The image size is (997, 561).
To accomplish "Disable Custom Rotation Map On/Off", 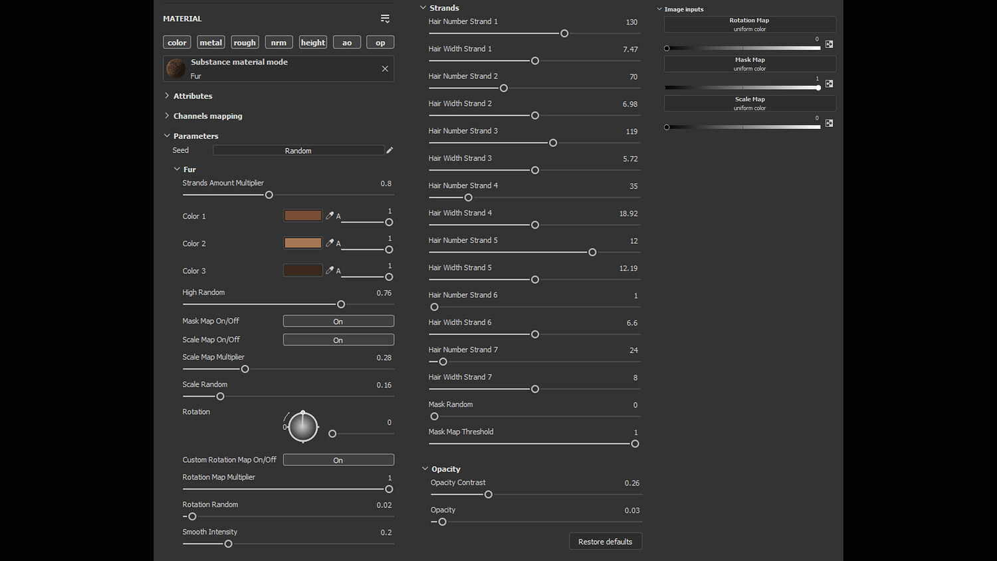I will point(338,460).
